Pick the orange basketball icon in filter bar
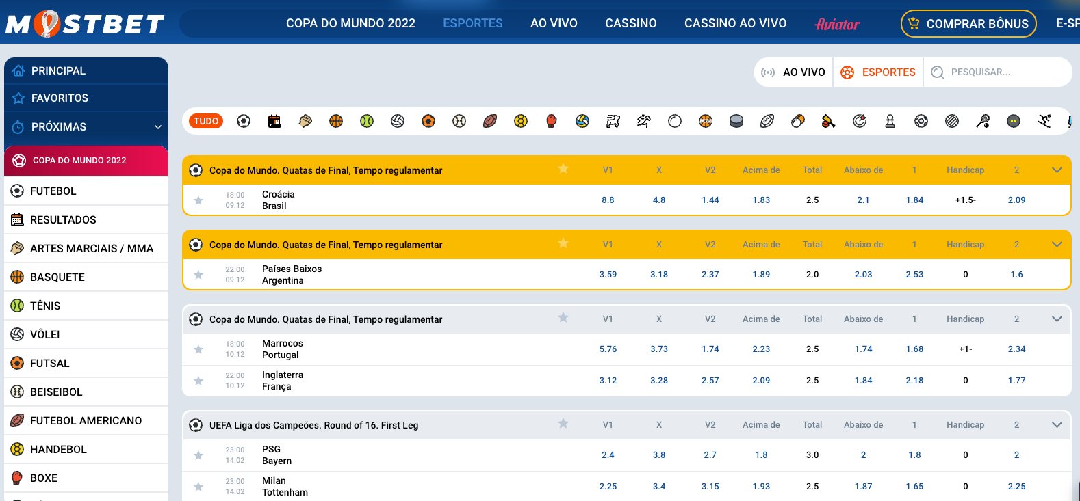 point(336,121)
